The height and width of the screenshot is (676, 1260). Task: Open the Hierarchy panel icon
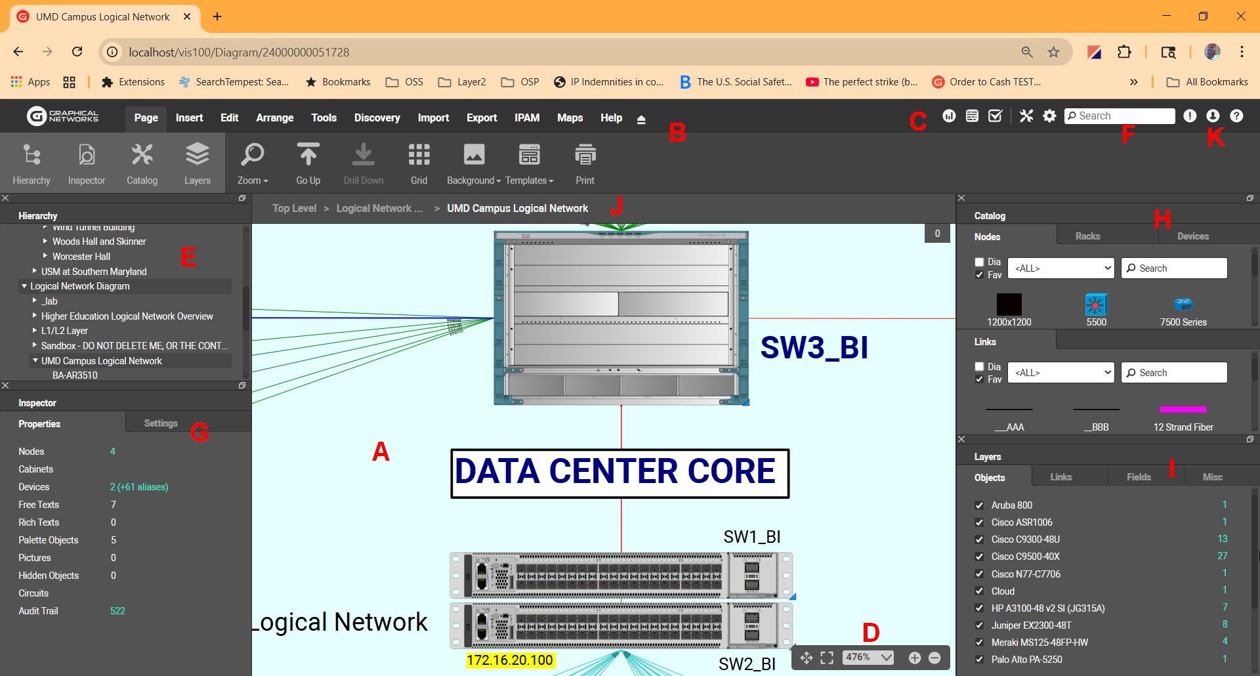(x=31, y=156)
